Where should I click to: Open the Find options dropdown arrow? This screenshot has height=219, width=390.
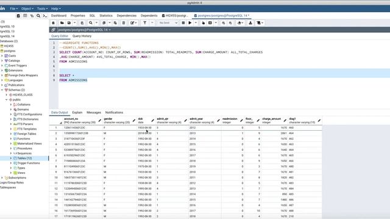[x=96, y=23]
